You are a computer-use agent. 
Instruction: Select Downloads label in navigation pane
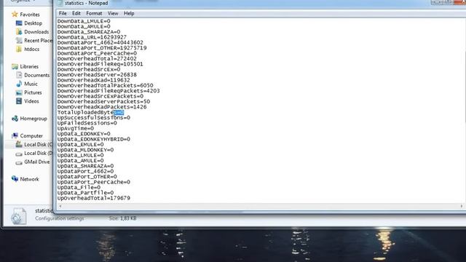36,32
